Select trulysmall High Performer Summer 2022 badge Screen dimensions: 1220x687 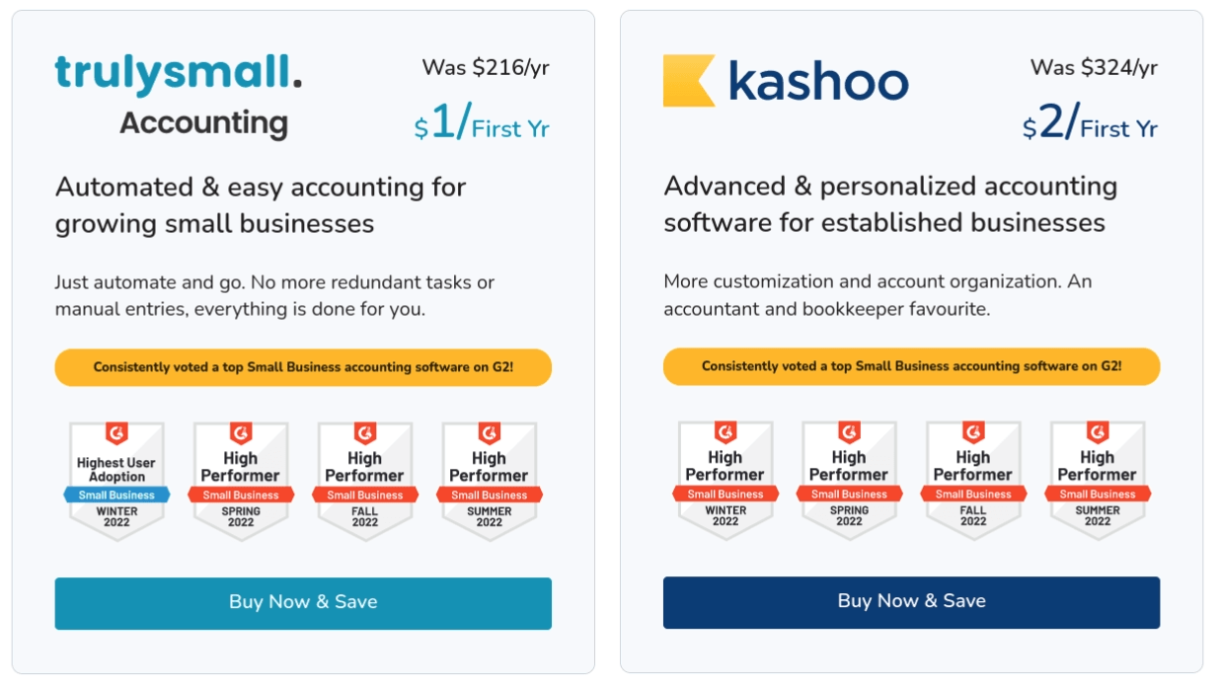click(490, 482)
